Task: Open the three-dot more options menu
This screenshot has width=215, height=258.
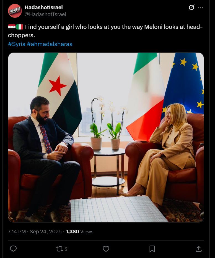Action: 200,7
